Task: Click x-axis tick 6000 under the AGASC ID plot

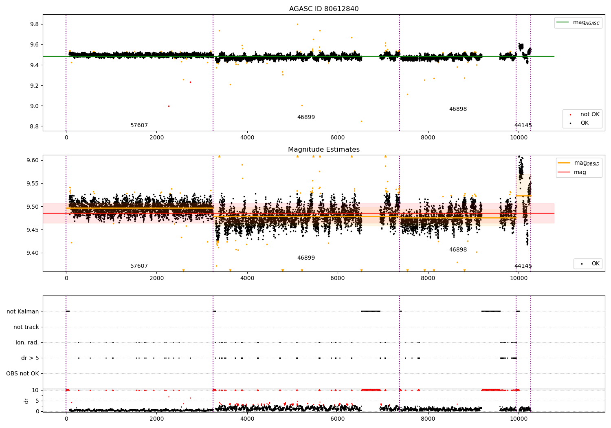Action: point(338,137)
